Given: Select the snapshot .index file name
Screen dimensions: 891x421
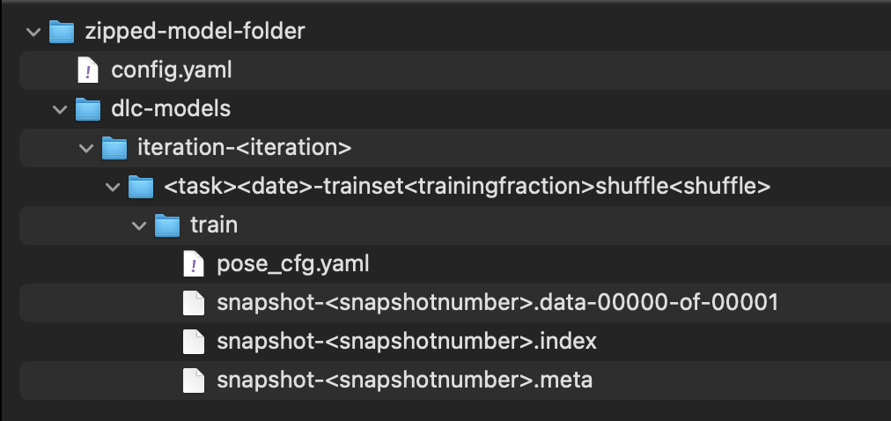Looking at the screenshot, I should click(x=407, y=341).
